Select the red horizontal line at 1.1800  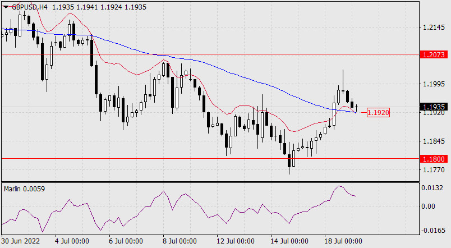tap(210, 158)
